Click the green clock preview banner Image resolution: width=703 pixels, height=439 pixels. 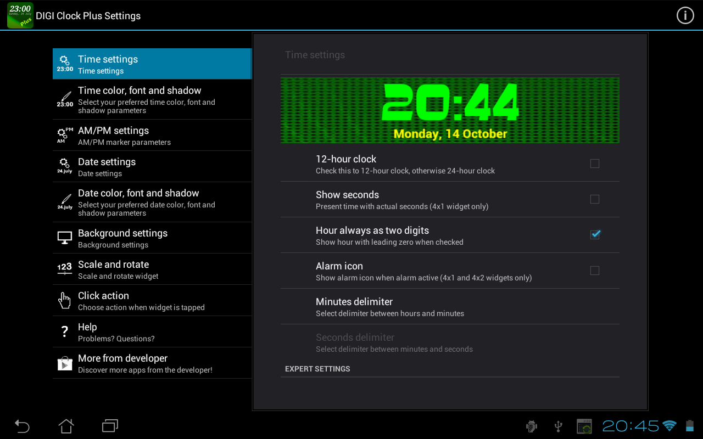point(450,110)
